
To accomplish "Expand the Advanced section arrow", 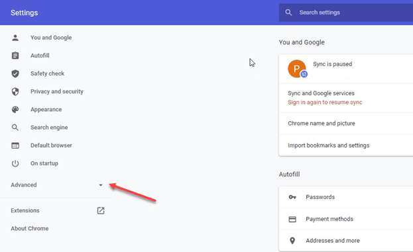I will [101, 185].
